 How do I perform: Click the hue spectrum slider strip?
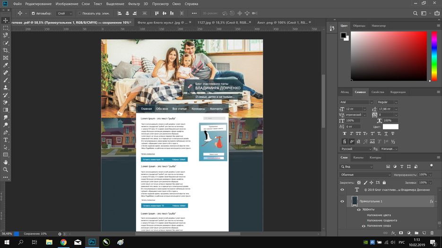click(434, 56)
